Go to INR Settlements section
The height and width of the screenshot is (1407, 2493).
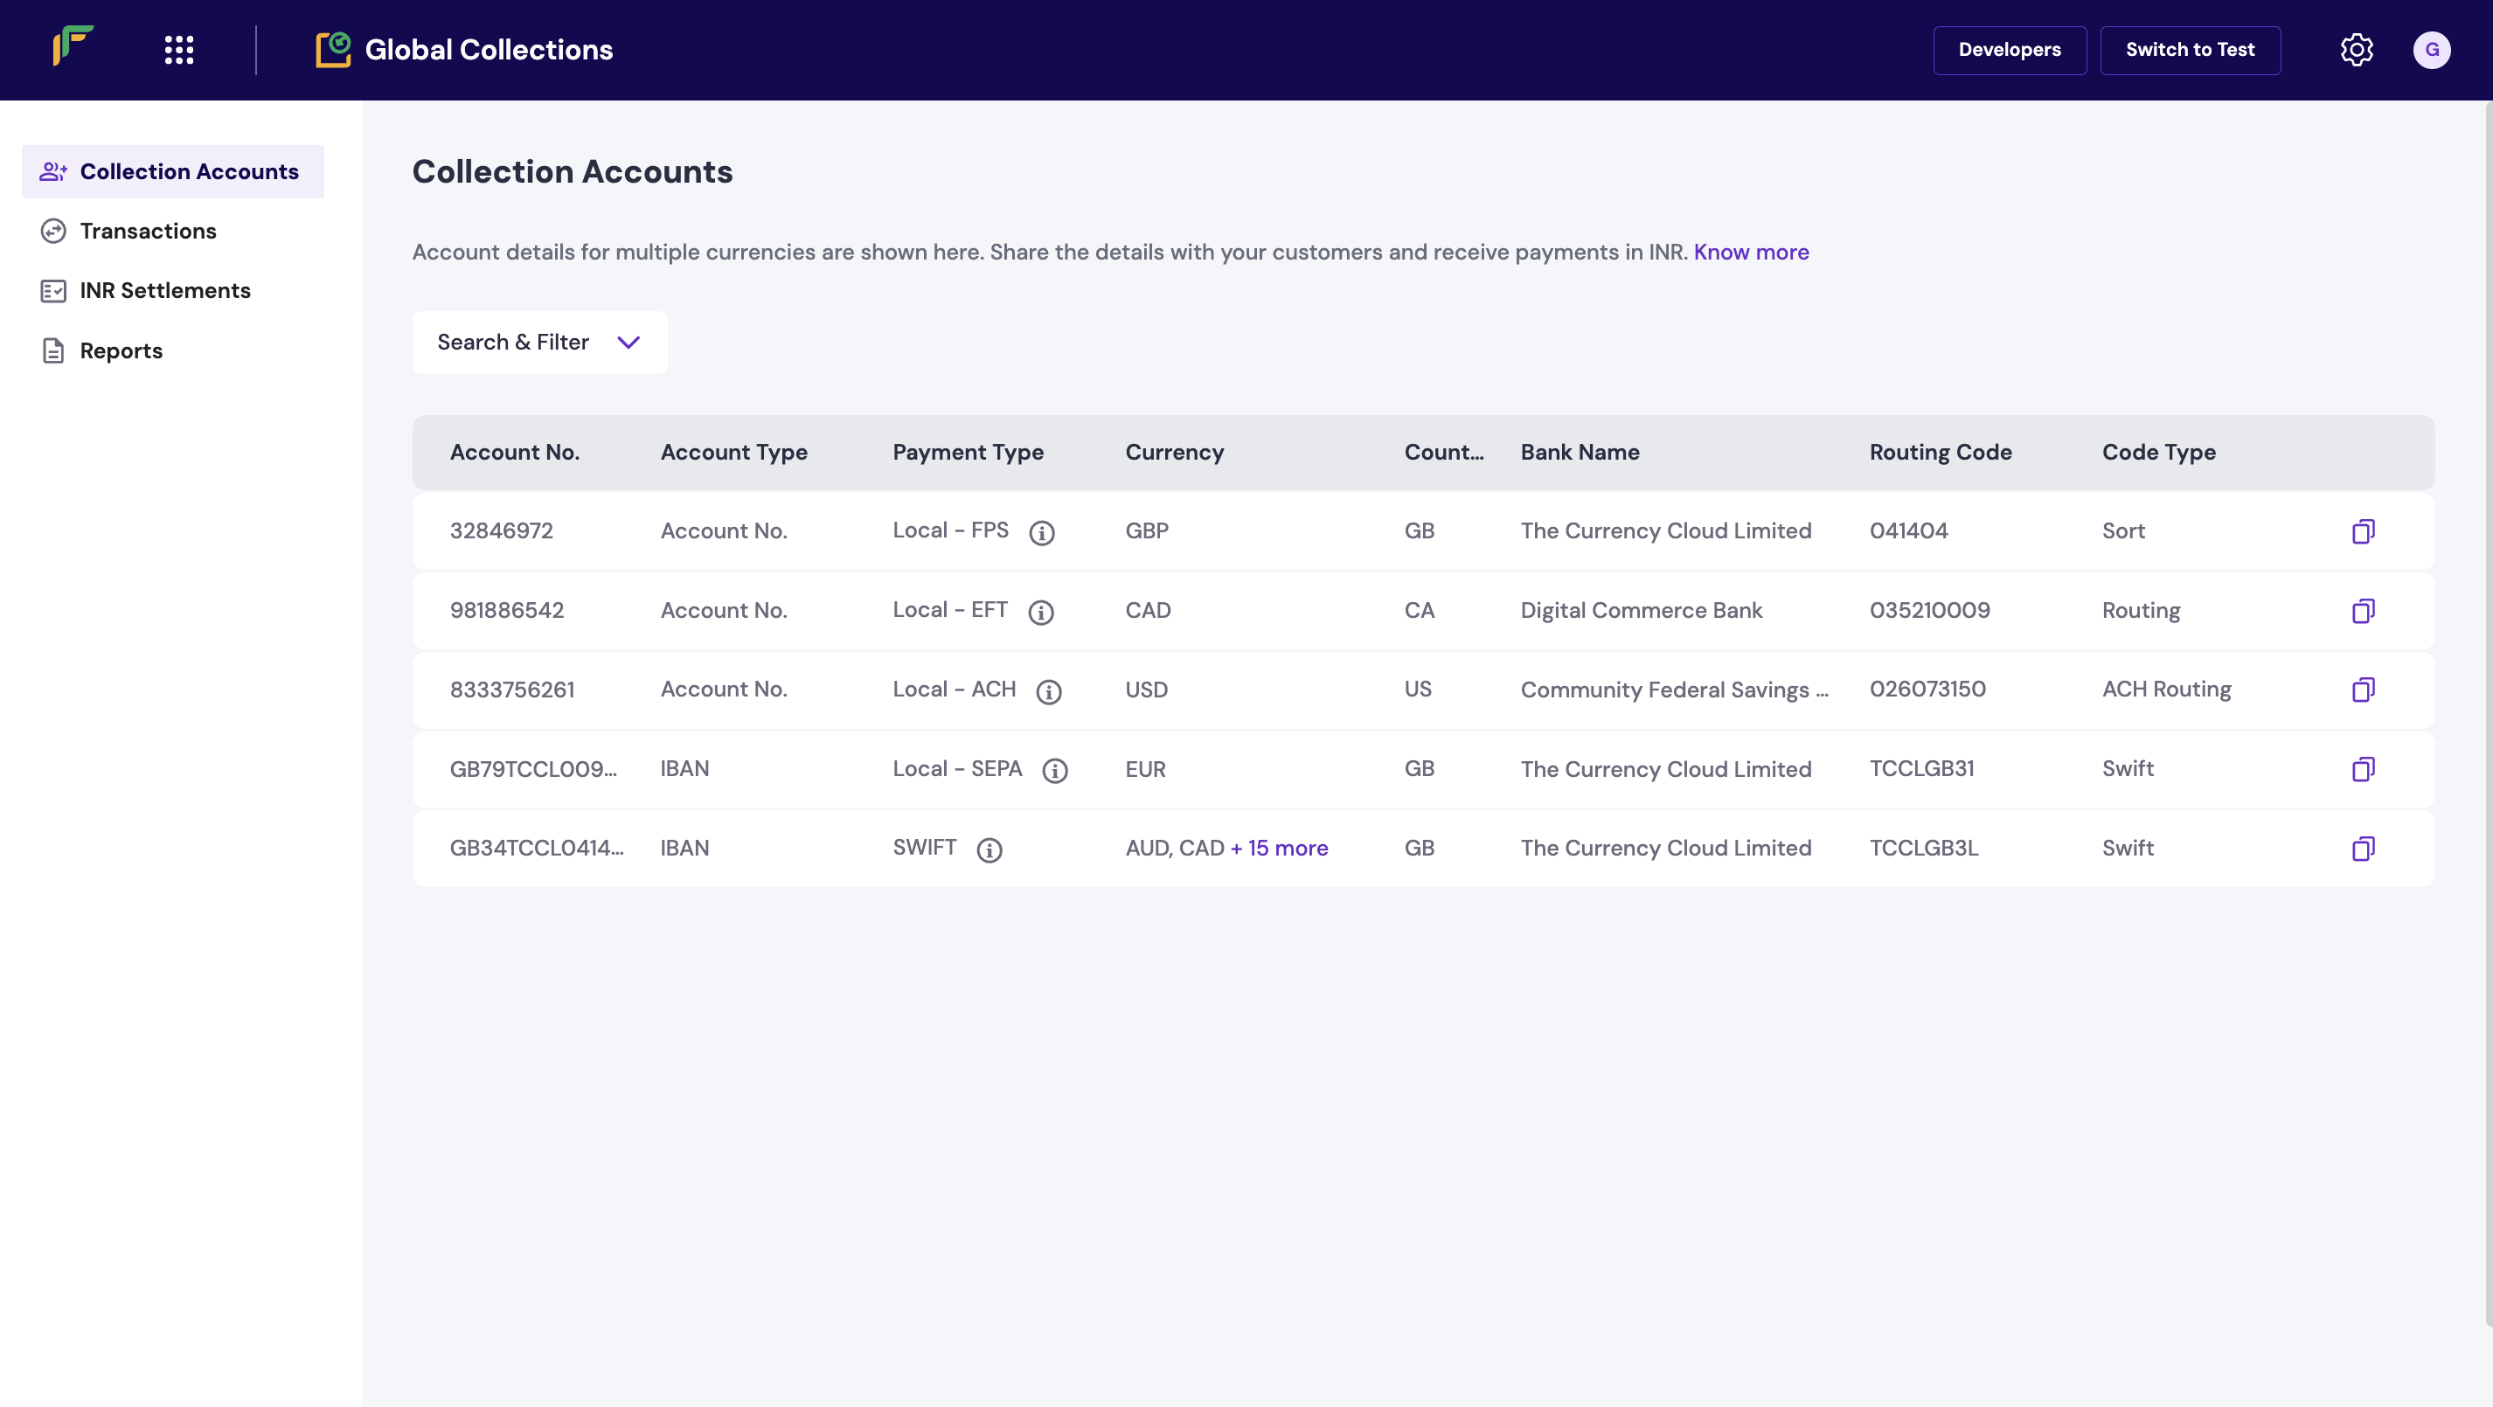[164, 290]
